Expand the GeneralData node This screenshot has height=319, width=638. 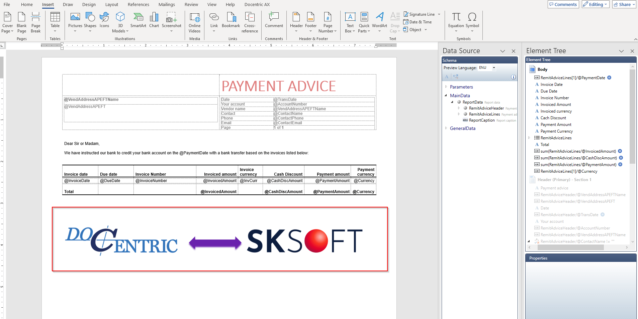click(x=446, y=128)
